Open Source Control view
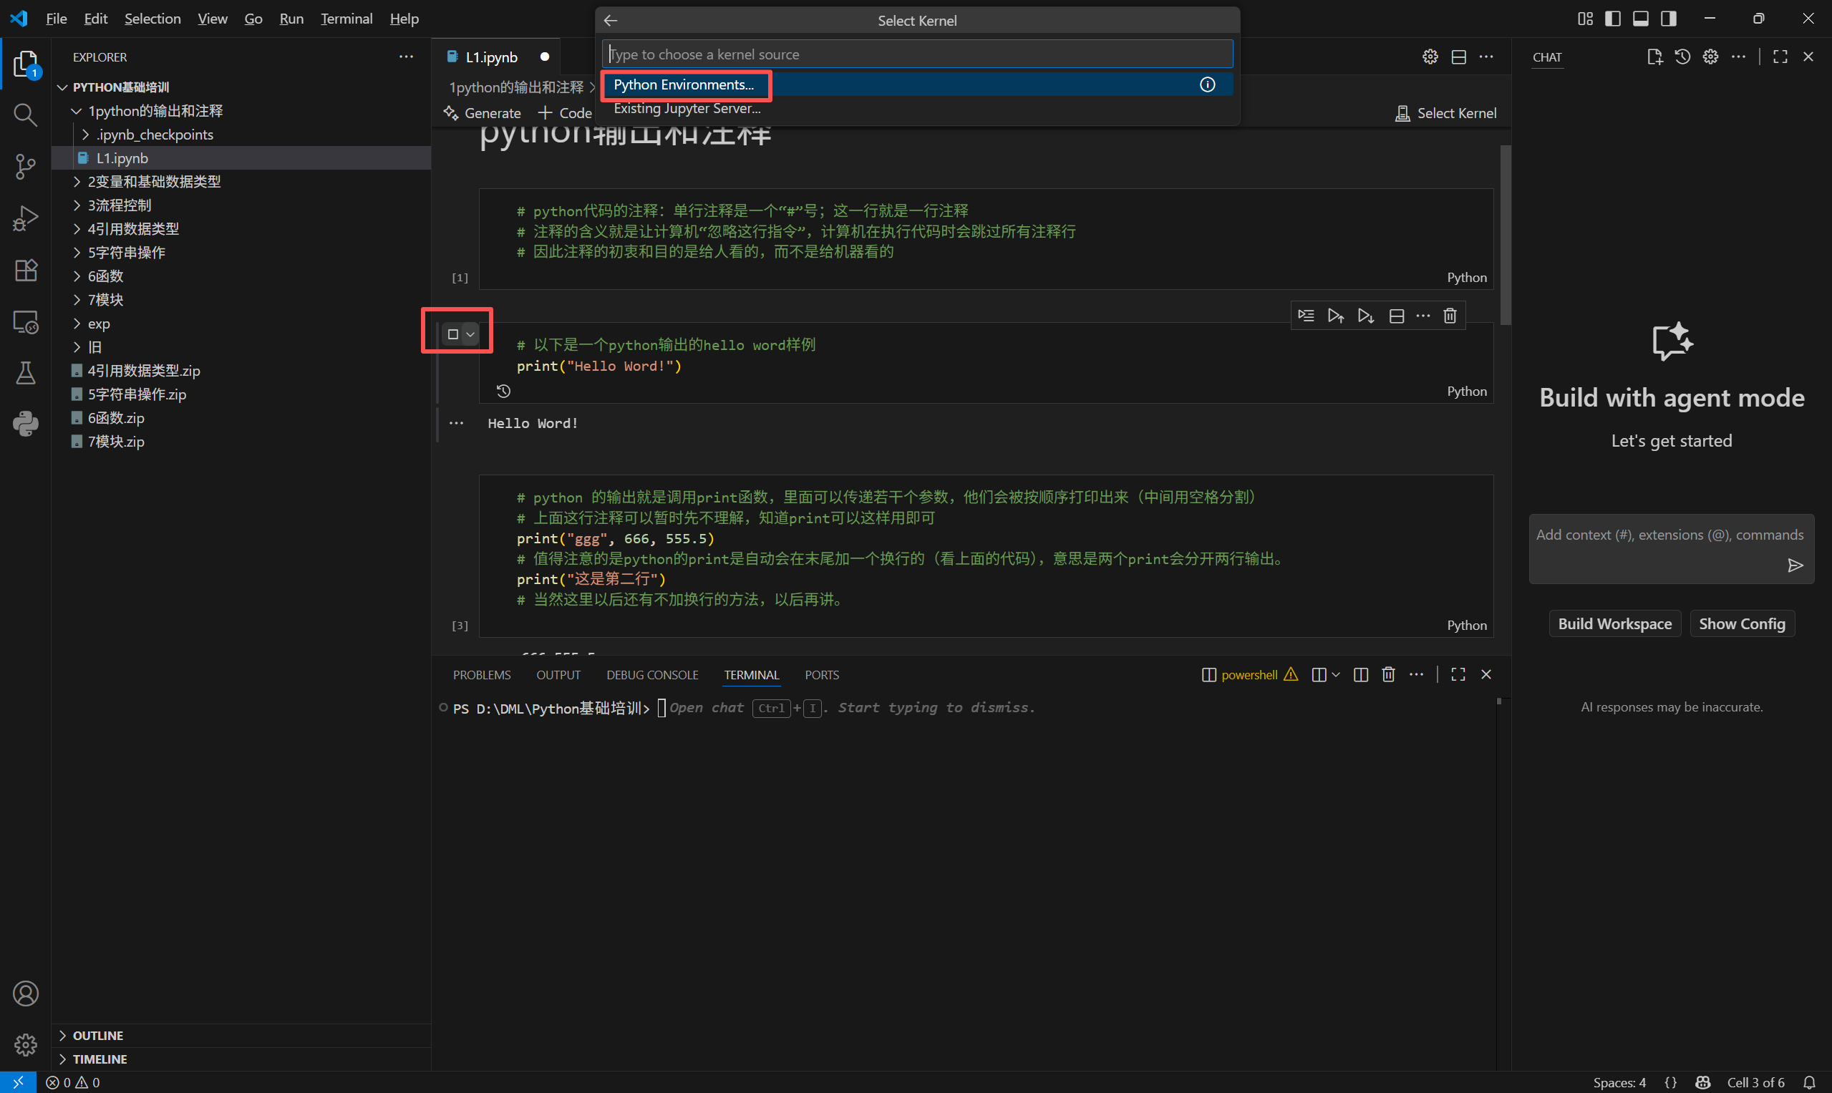Image resolution: width=1832 pixels, height=1093 pixels. coord(25,167)
